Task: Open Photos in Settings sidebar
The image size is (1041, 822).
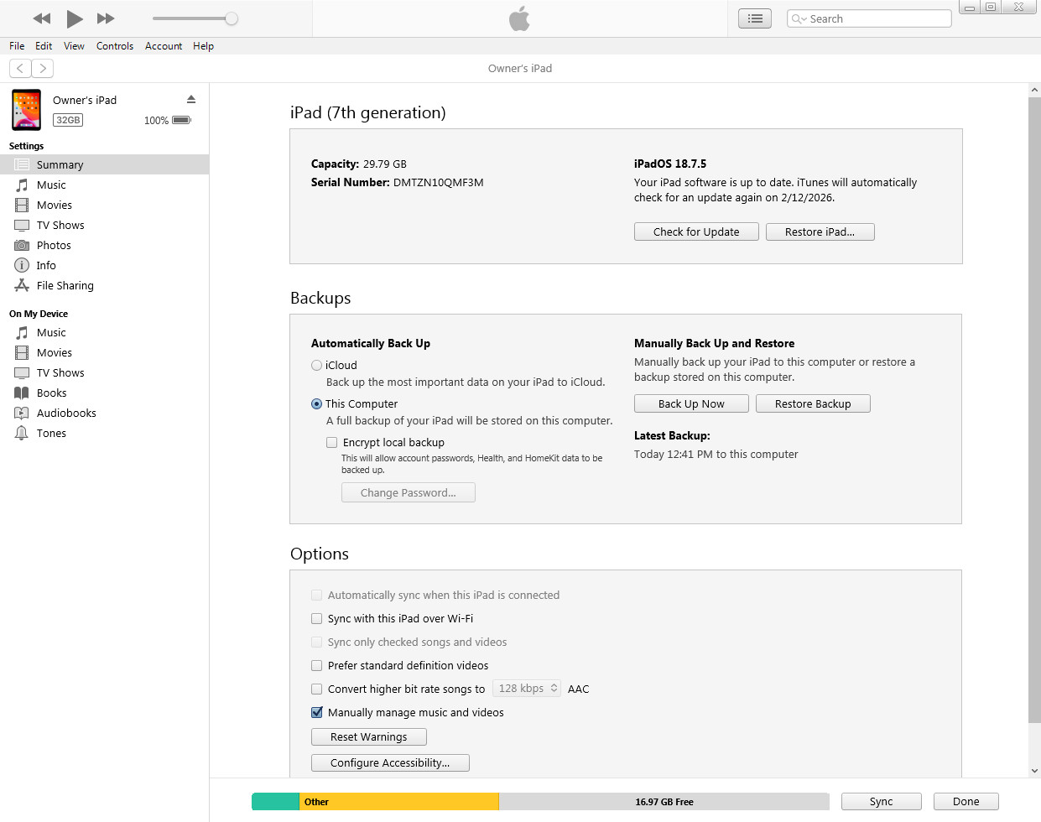Action: point(54,245)
